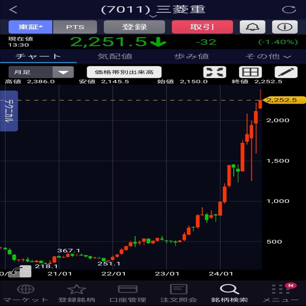Tap the 22/01 date axis label
Image resolution: width=306 pixels, height=306 pixels.
pos(113,274)
